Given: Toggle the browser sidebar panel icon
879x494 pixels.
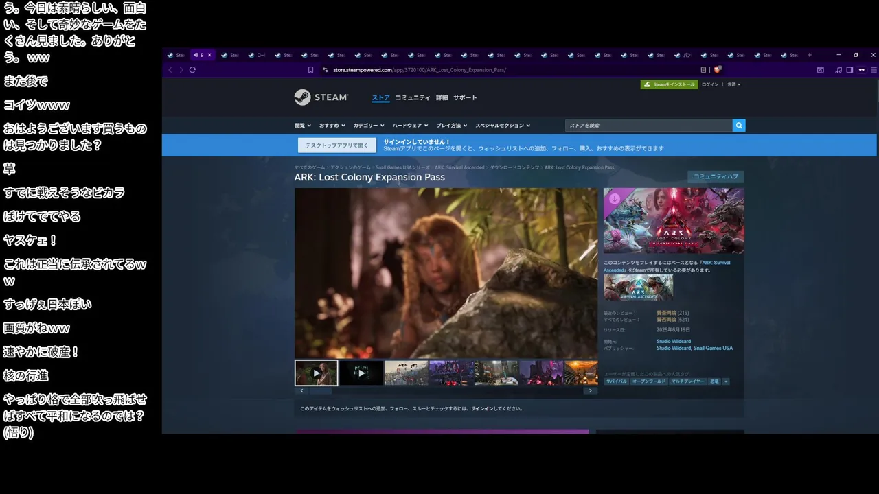Looking at the screenshot, I should coord(849,70).
